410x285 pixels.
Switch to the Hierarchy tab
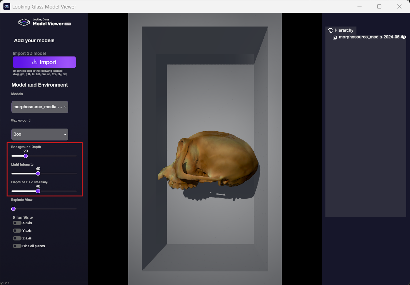pos(341,30)
